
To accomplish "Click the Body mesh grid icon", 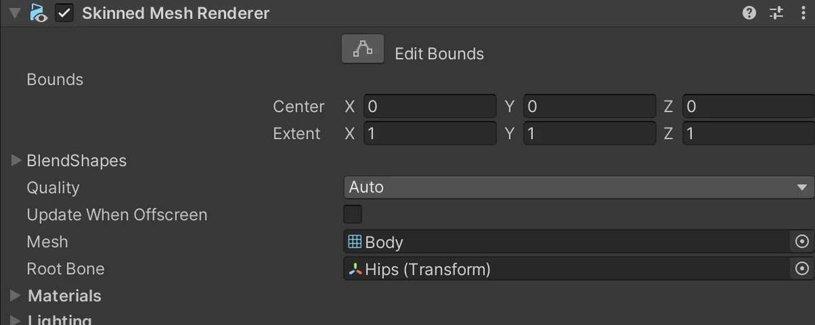I will point(355,242).
